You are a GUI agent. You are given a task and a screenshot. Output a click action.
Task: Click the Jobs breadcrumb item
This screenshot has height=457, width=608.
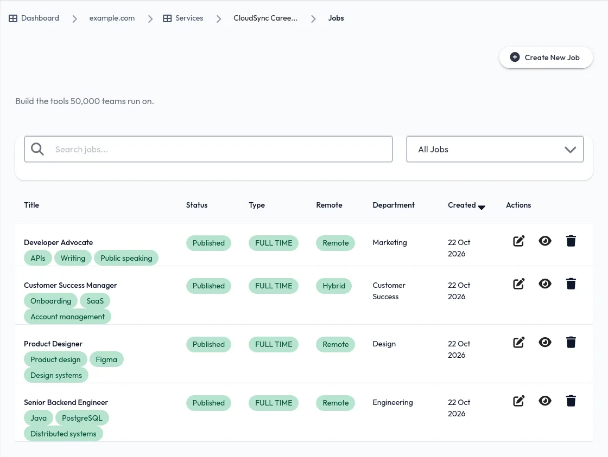click(x=336, y=18)
